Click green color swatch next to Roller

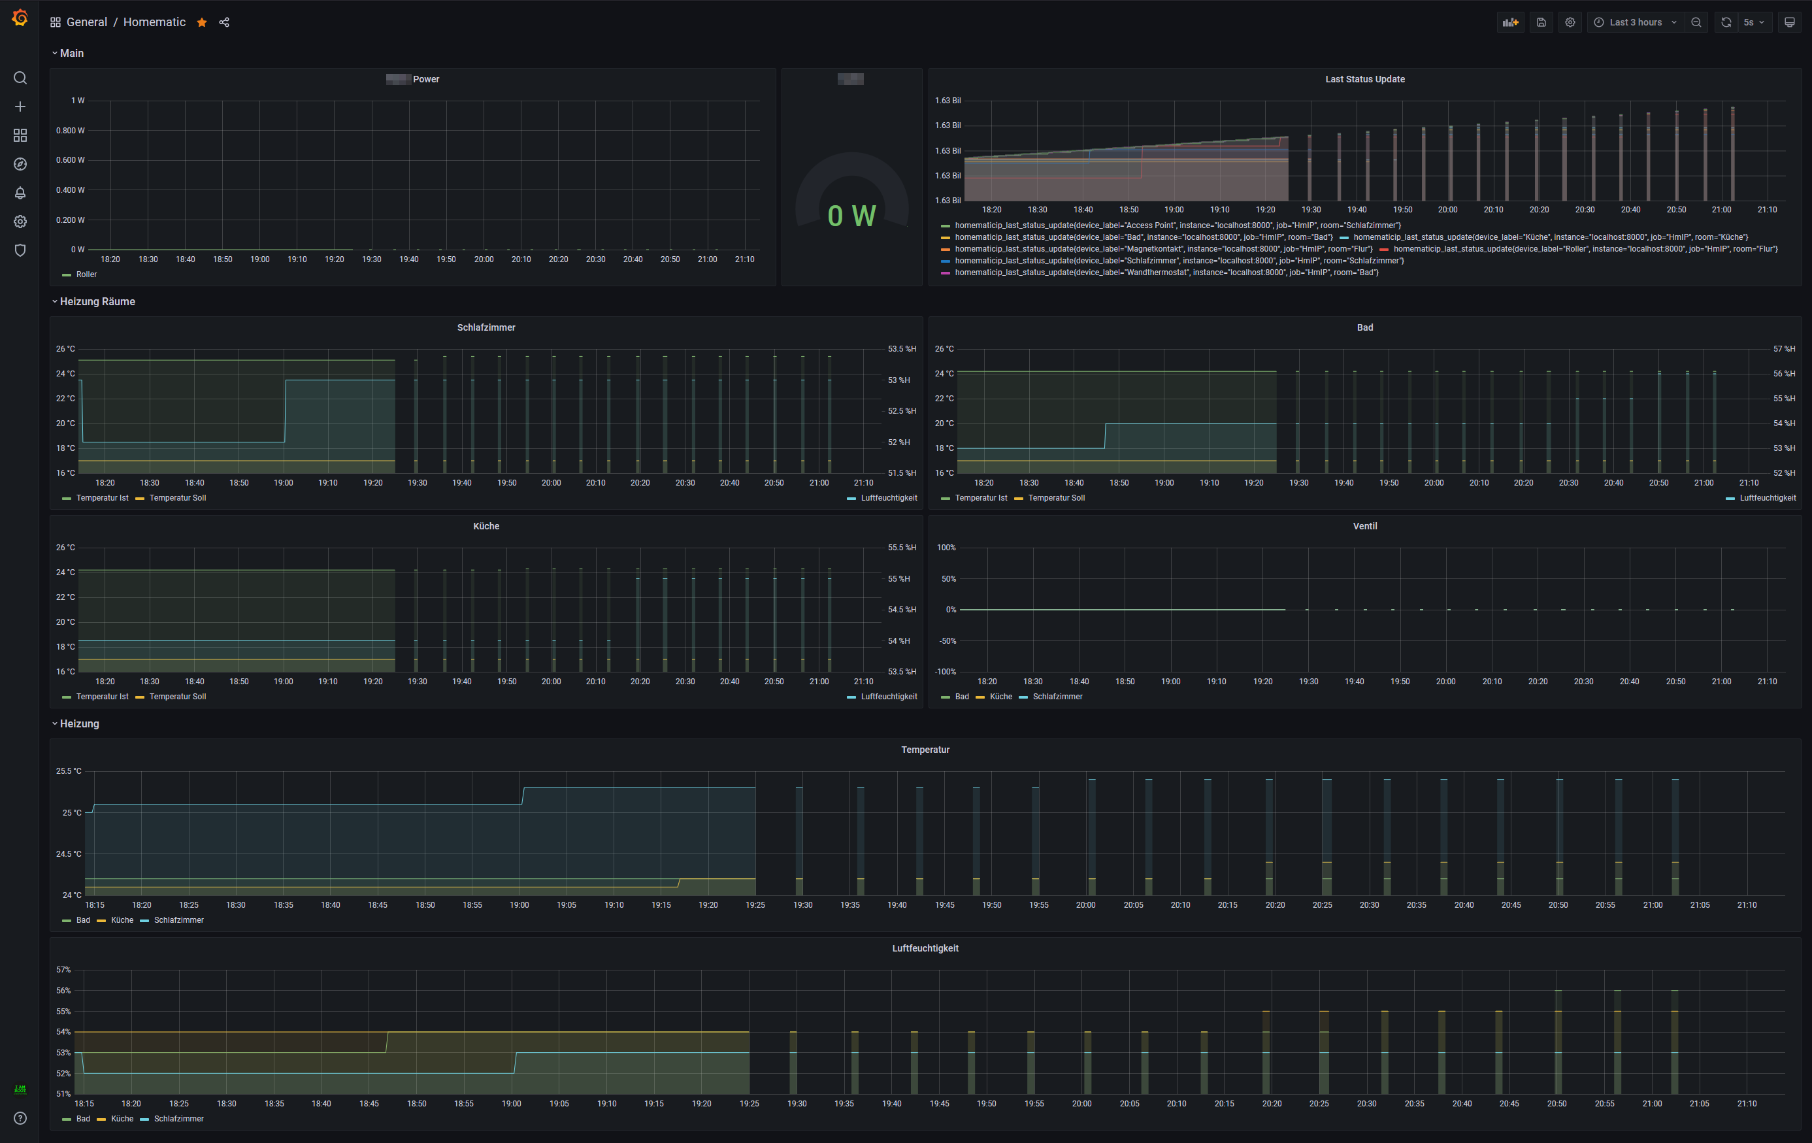(x=67, y=275)
